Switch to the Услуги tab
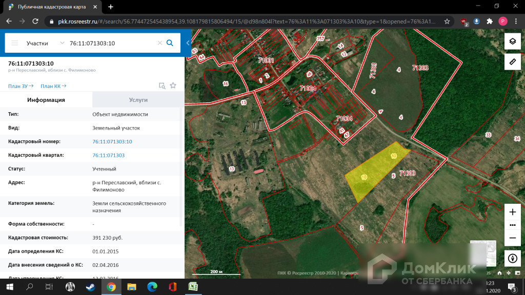 [138, 100]
